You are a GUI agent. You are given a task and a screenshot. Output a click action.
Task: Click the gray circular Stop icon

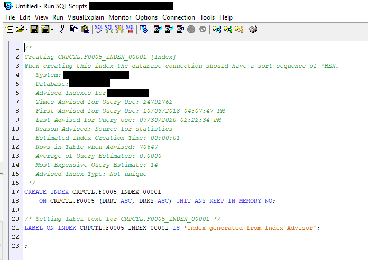tap(191, 29)
